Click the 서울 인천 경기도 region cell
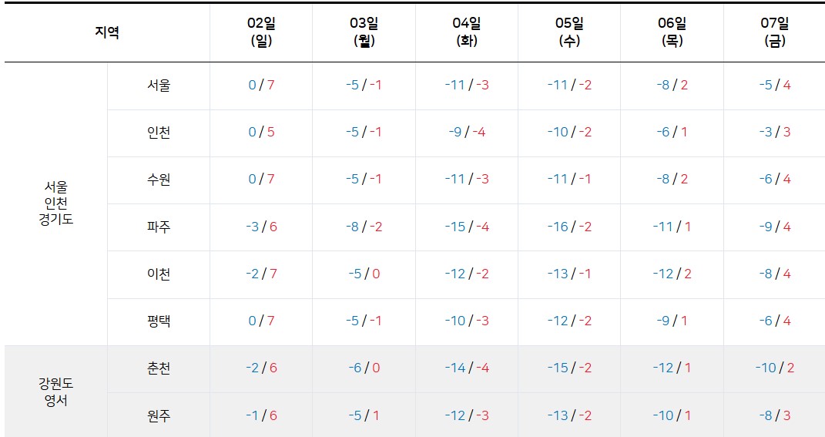 point(55,203)
